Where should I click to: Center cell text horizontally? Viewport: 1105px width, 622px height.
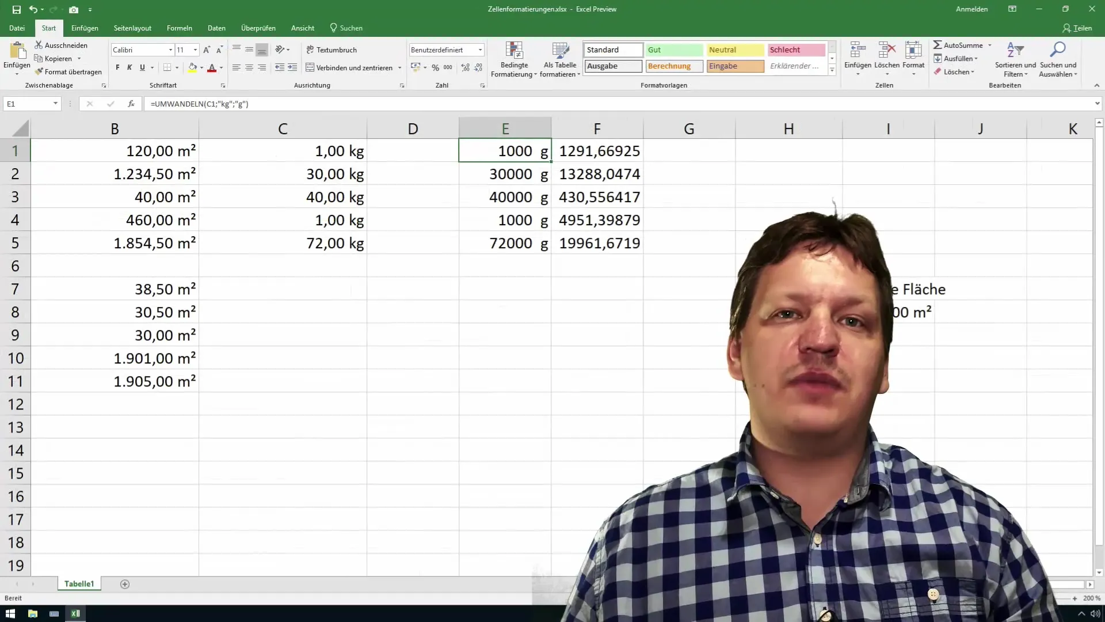tap(249, 67)
